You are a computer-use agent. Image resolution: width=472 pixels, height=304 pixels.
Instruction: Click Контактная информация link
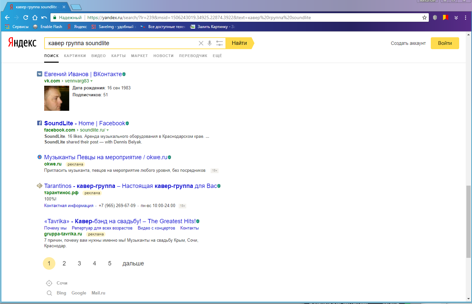tap(69, 206)
